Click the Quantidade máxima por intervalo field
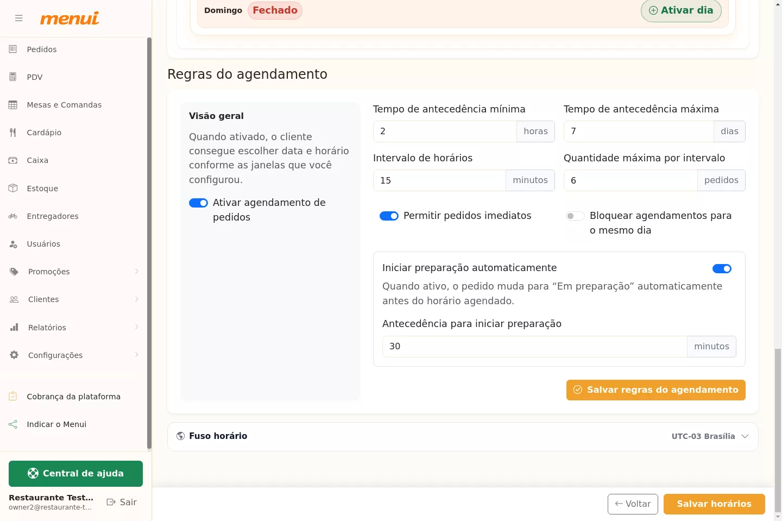This screenshot has width=782, height=521. tap(630, 180)
